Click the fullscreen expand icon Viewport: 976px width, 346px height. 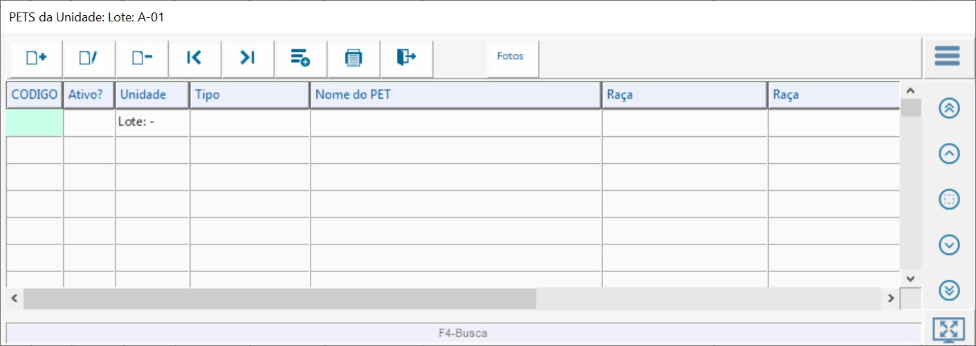(x=948, y=329)
